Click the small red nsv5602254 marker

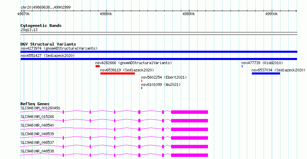click(x=142, y=81)
